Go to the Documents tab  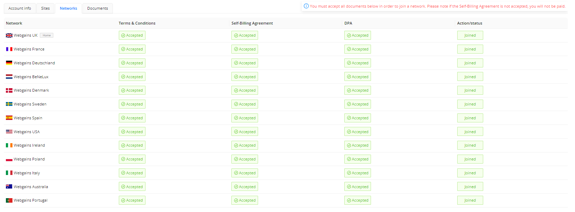pos(98,8)
